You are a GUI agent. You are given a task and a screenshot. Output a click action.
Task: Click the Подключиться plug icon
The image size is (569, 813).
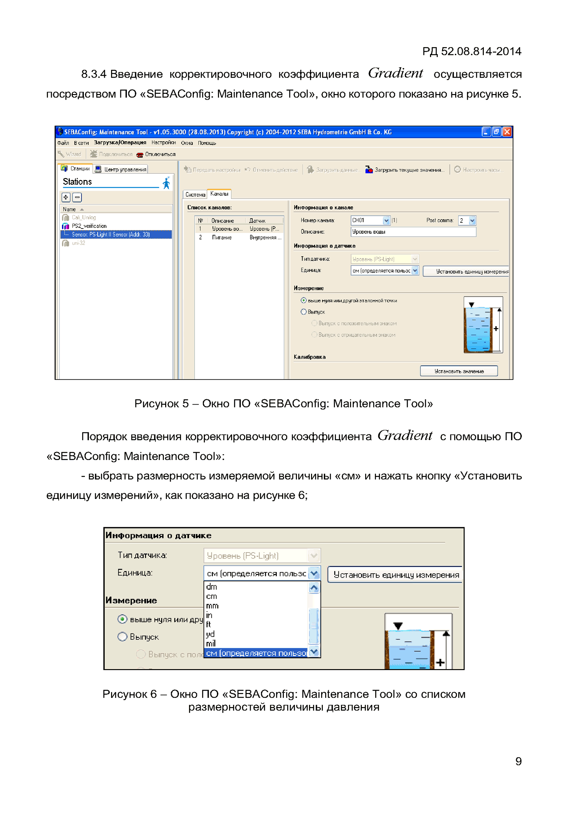pos(93,154)
